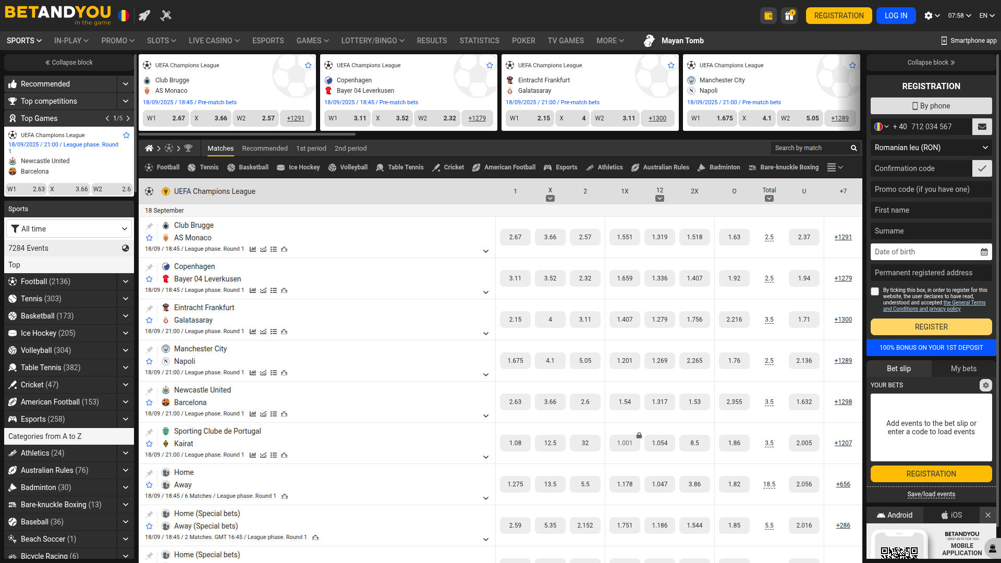Click the gift bonus icon in header
Viewport: 1001px width, 563px height.
tap(789, 16)
